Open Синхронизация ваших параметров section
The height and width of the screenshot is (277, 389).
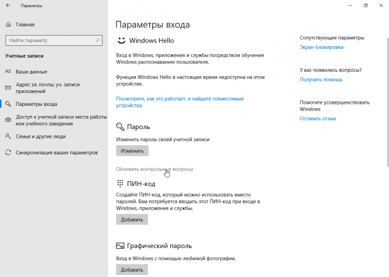coord(56,152)
